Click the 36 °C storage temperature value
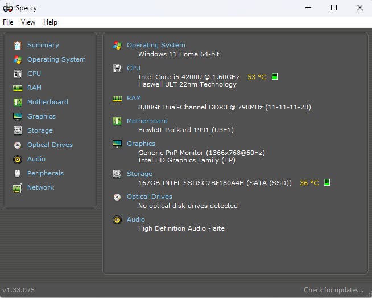 tap(309, 183)
